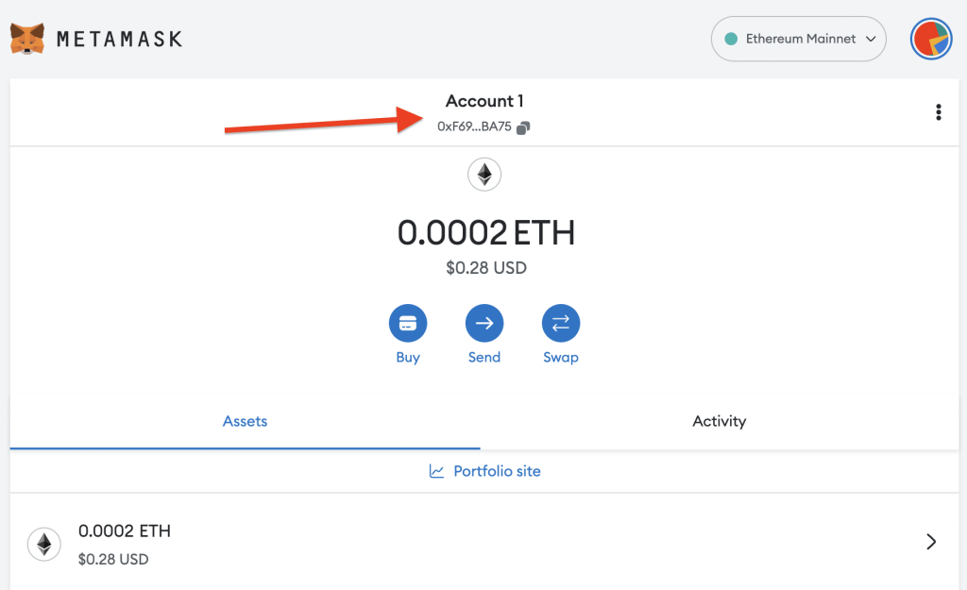Click the down chevron in the network selector
Screen dimensions: 967x590
871,40
